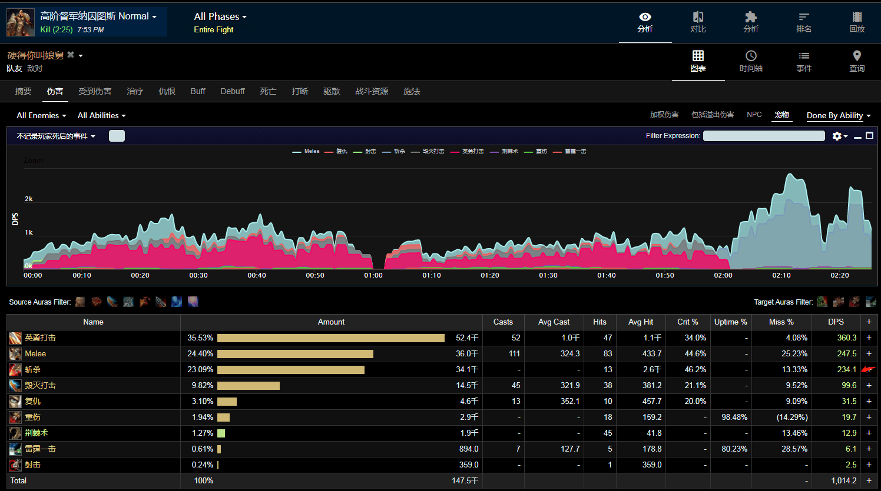Click the Melee ability icon in table
Image resolution: width=881 pixels, height=491 pixels.
[x=15, y=354]
